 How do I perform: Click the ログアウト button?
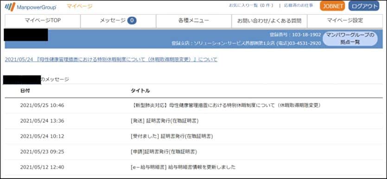click(x=364, y=6)
